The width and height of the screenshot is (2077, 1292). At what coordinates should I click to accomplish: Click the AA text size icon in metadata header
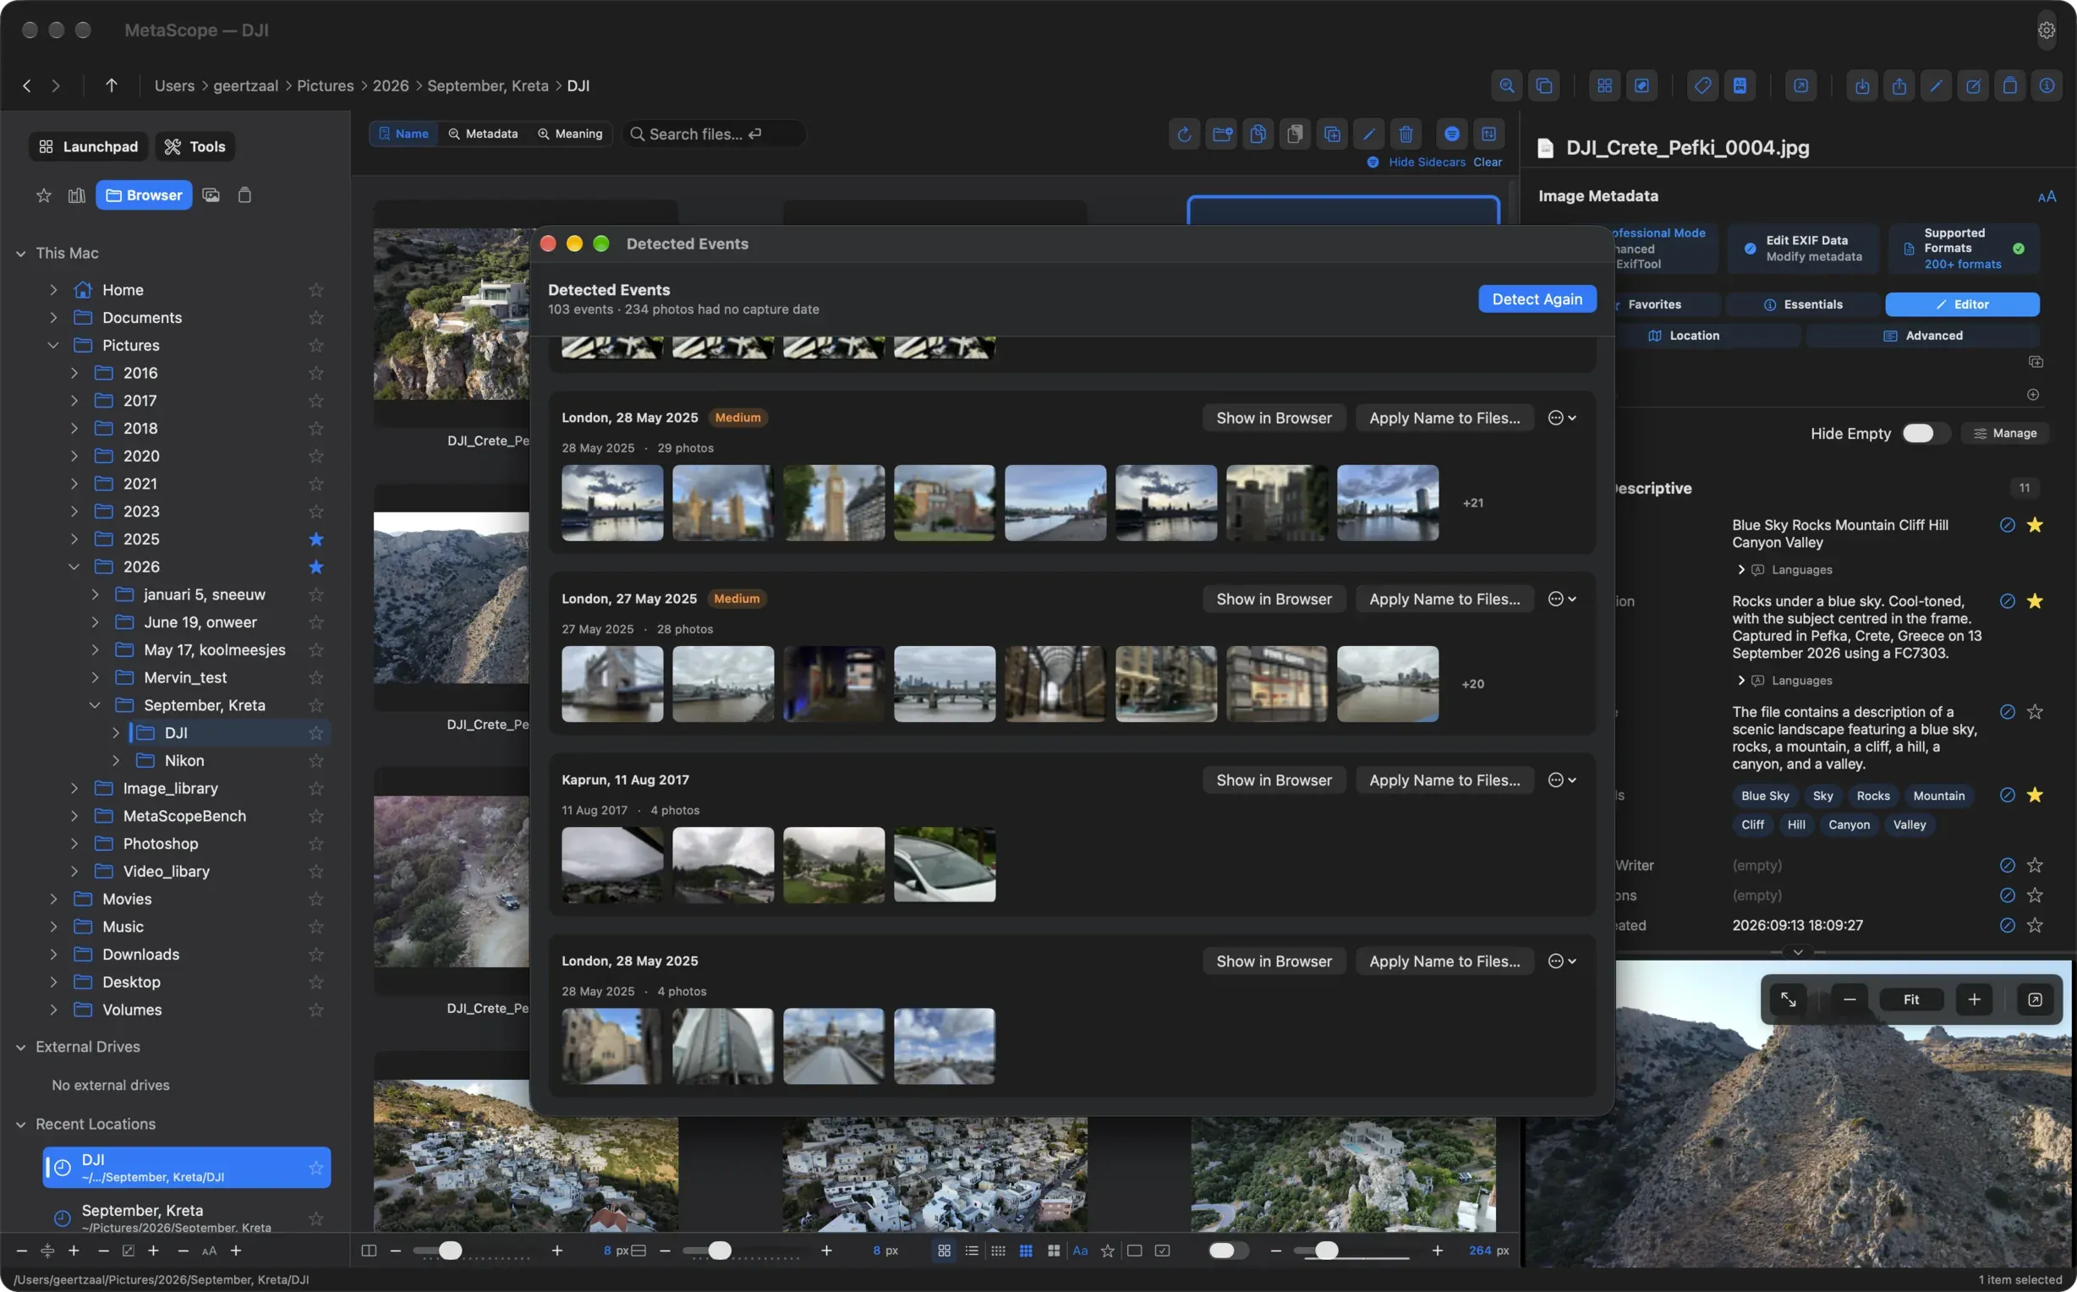coord(2047,196)
